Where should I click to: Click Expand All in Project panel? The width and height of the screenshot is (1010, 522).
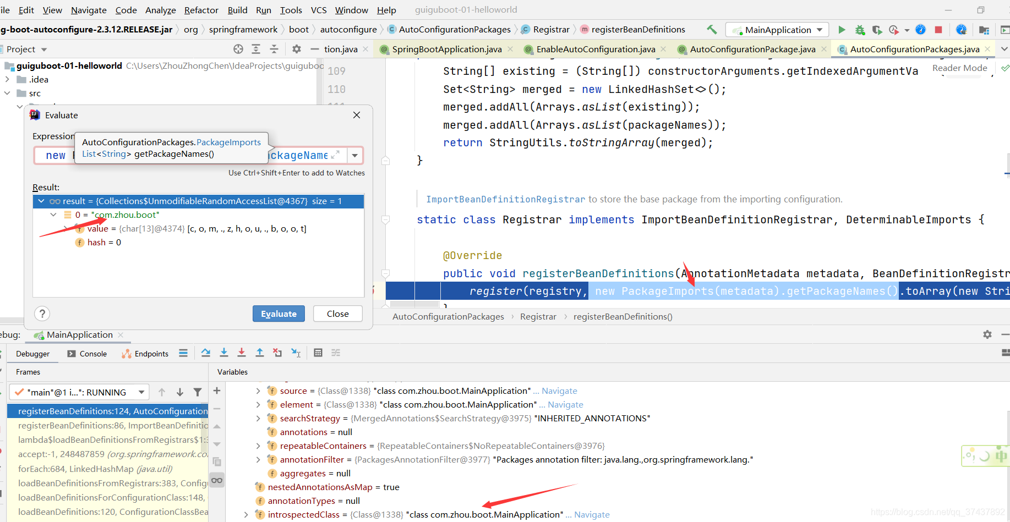click(x=256, y=49)
